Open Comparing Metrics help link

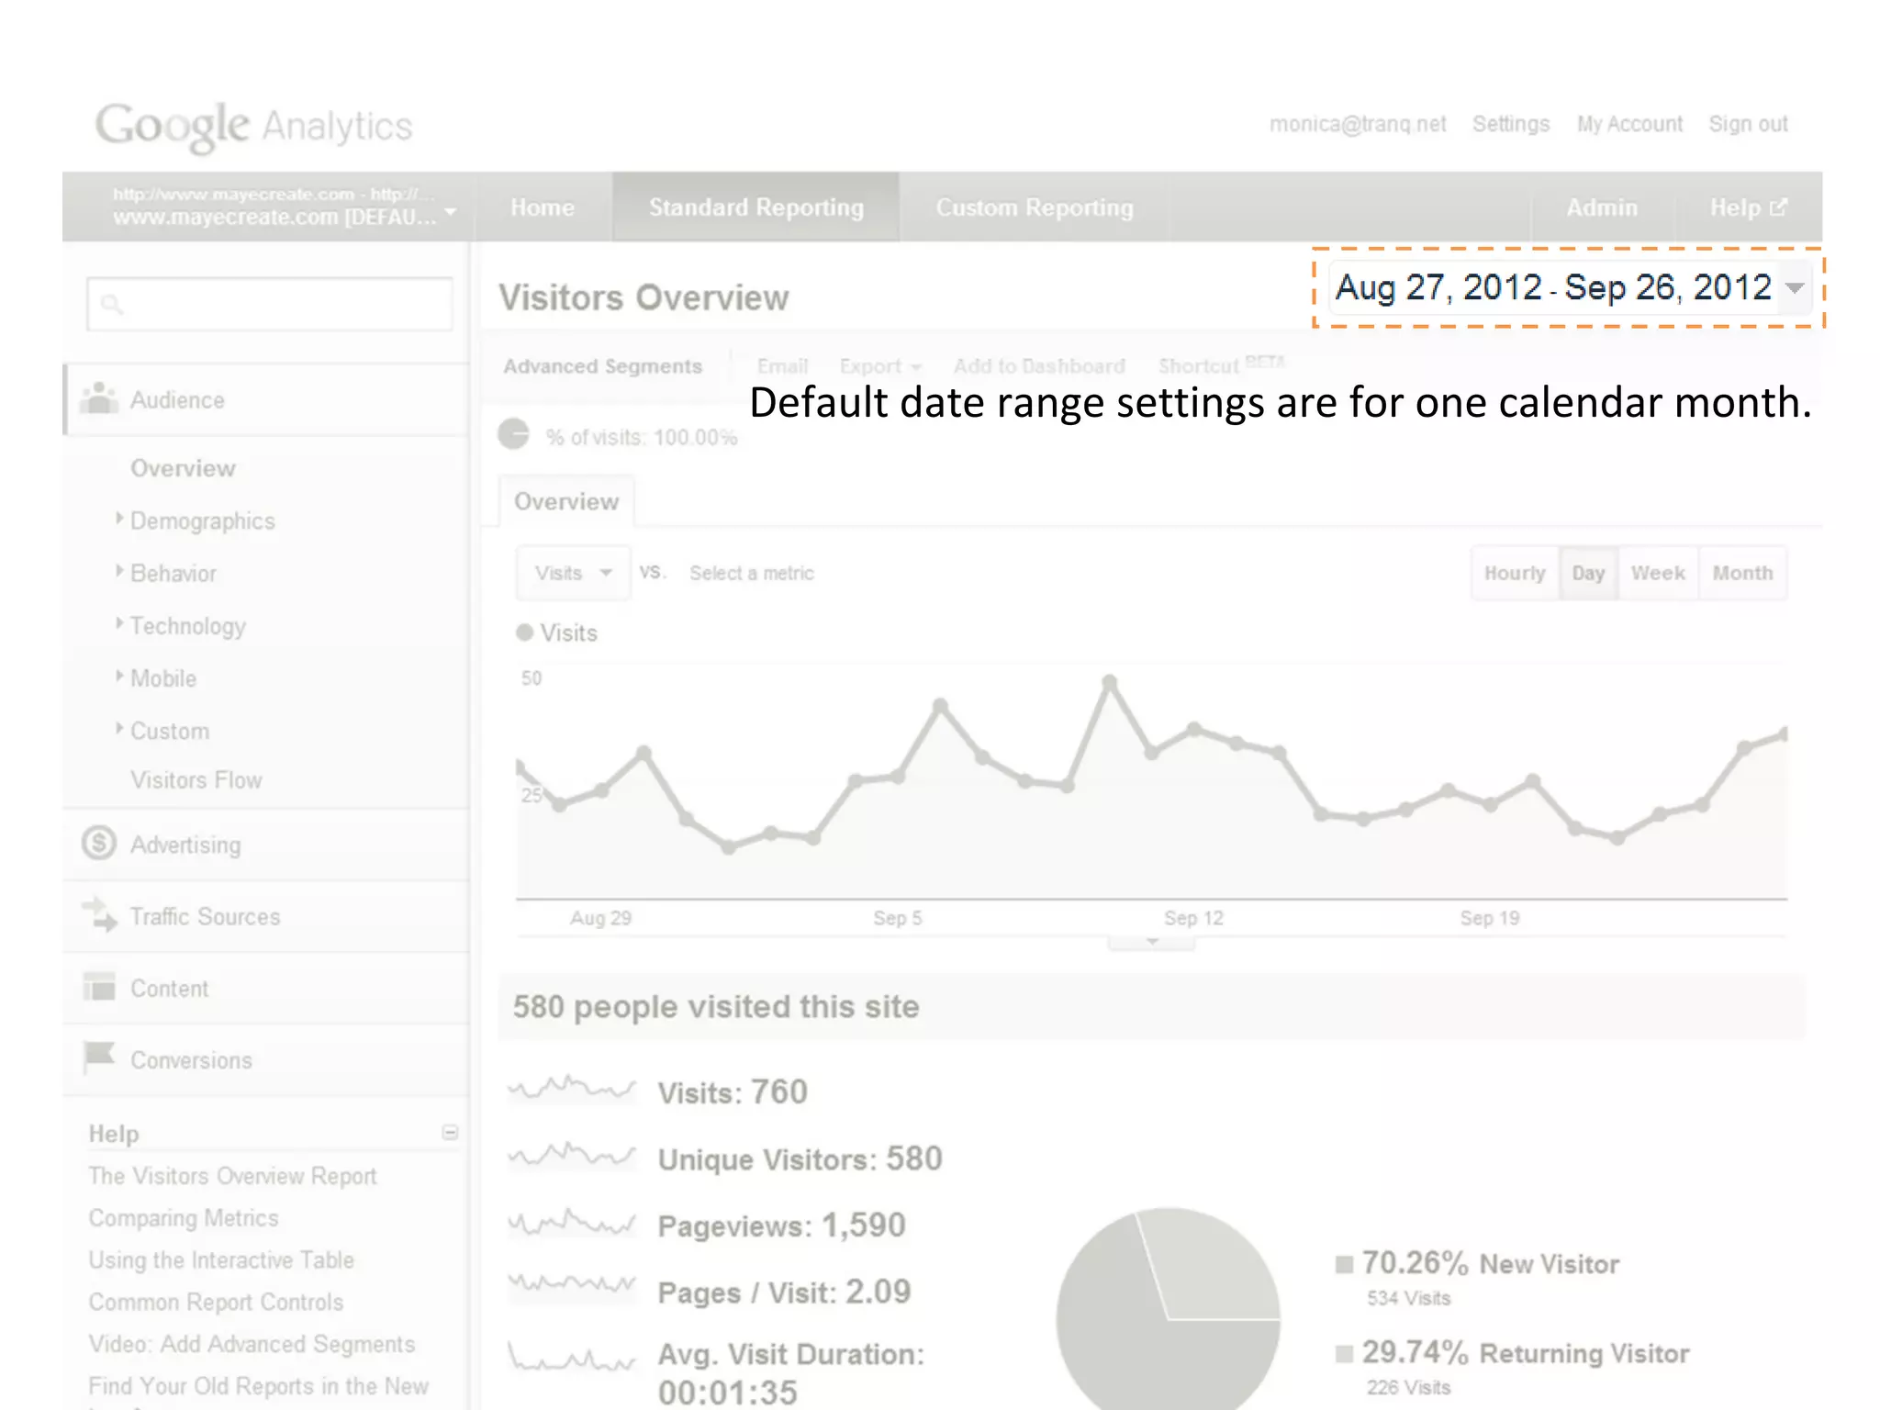(x=184, y=1218)
